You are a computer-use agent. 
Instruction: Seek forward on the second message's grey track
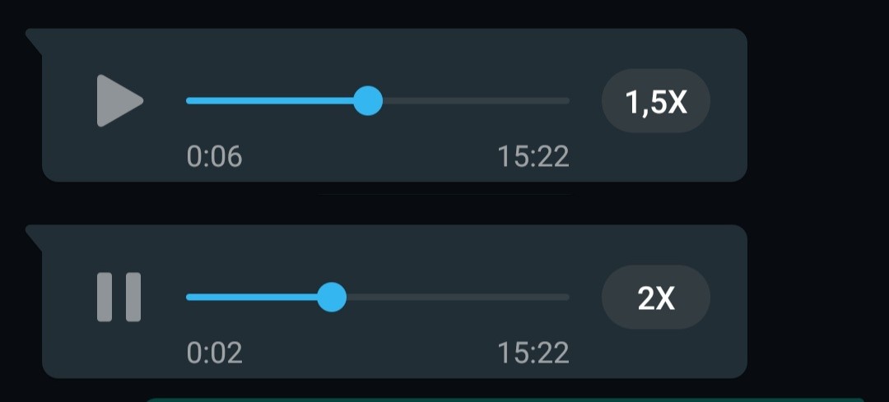coord(458,298)
